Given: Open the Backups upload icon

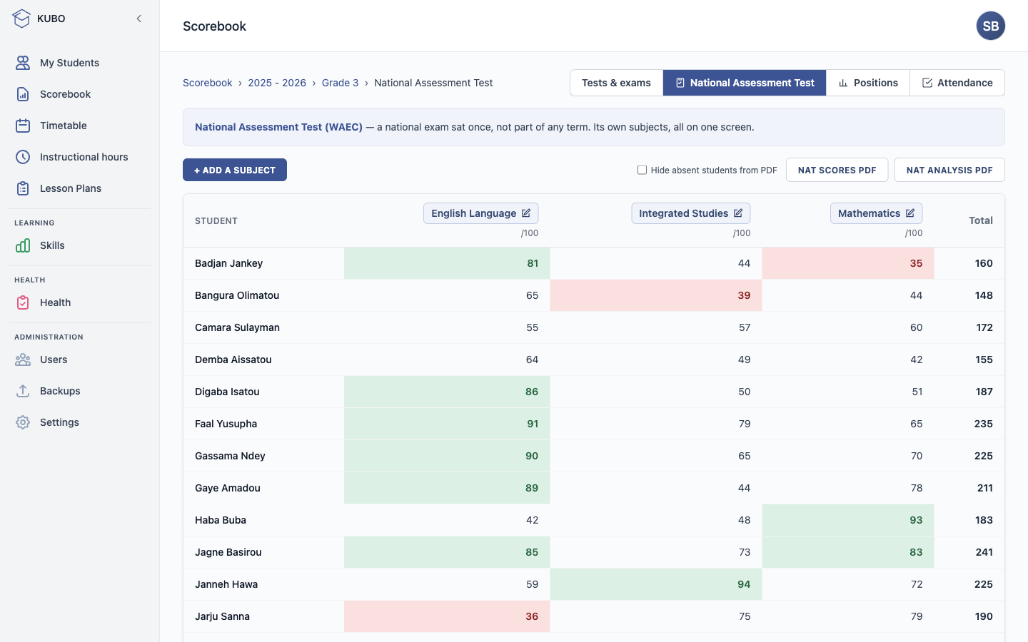Looking at the screenshot, I should tap(23, 391).
